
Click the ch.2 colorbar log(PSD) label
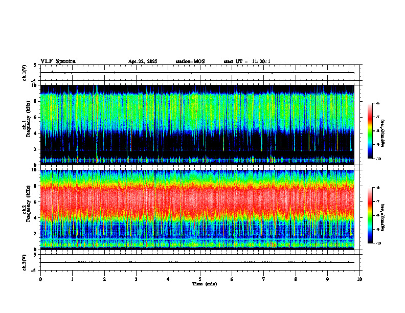(x=383, y=217)
